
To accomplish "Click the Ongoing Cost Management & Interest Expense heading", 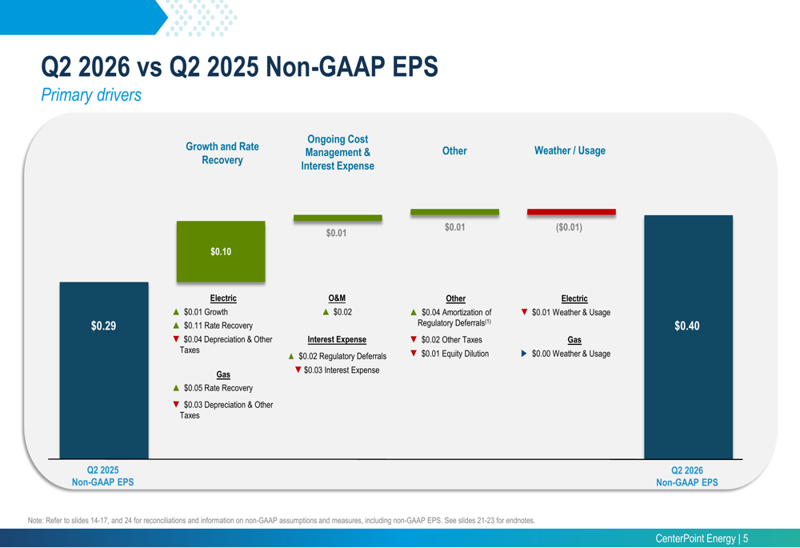I will point(338,153).
